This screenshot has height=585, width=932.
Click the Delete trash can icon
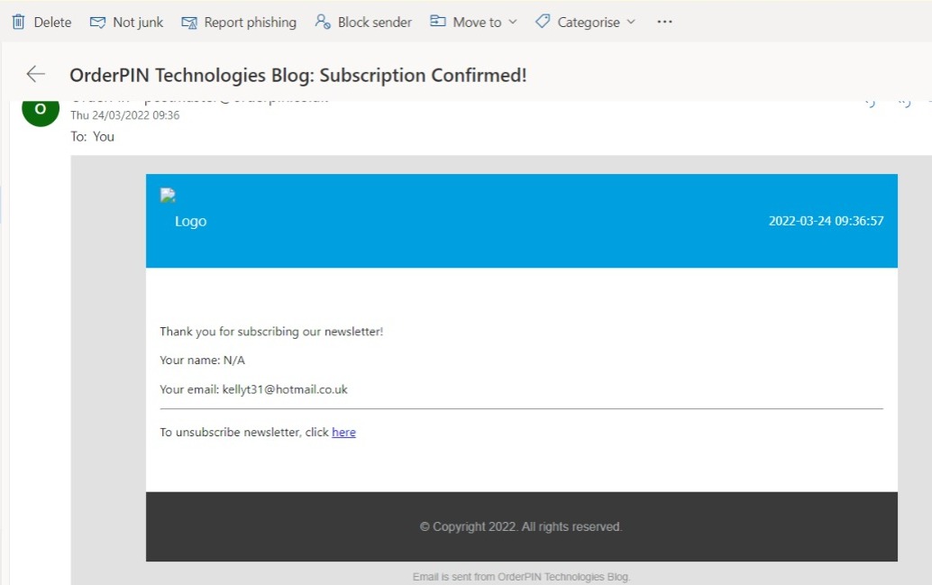pos(18,22)
